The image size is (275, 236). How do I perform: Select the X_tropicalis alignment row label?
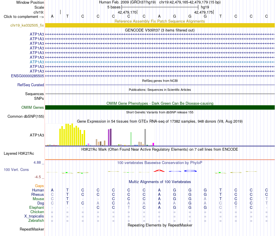(x=34, y=216)
